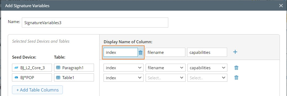Open second Select.. dropdown in Table1 row
The width and height of the screenshot is (287, 96).
click(165, 78)
